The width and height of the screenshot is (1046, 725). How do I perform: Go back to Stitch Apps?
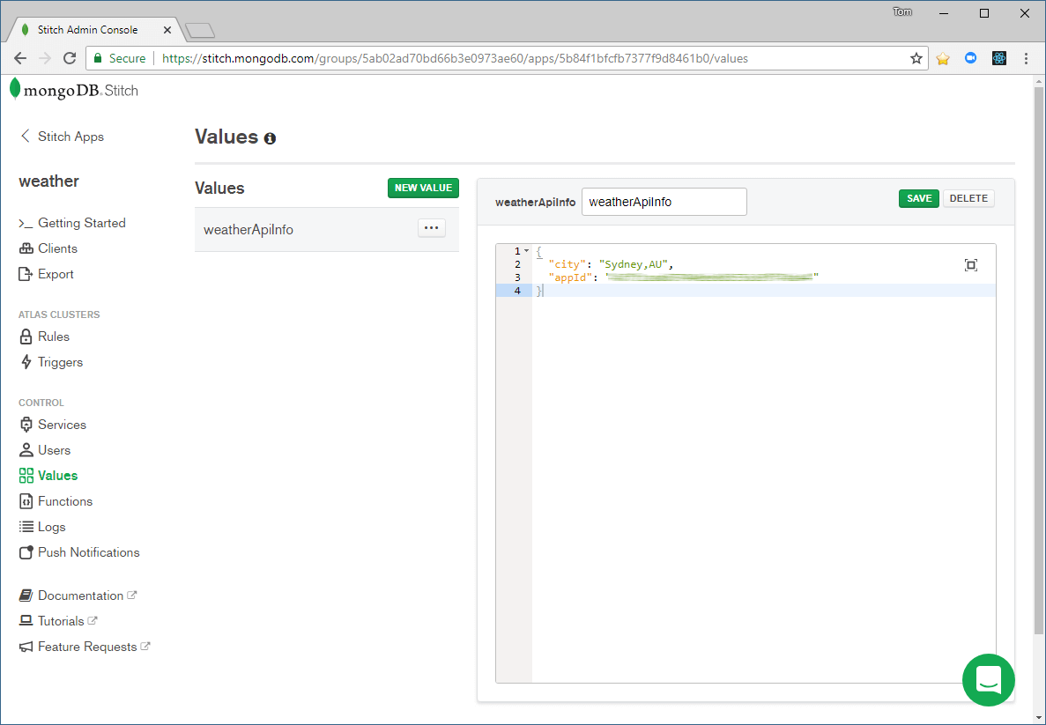pyautogui.click(x=62, y=137)
